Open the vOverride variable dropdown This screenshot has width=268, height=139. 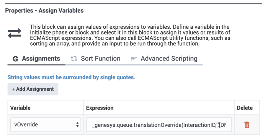click(x=46, y=124)
